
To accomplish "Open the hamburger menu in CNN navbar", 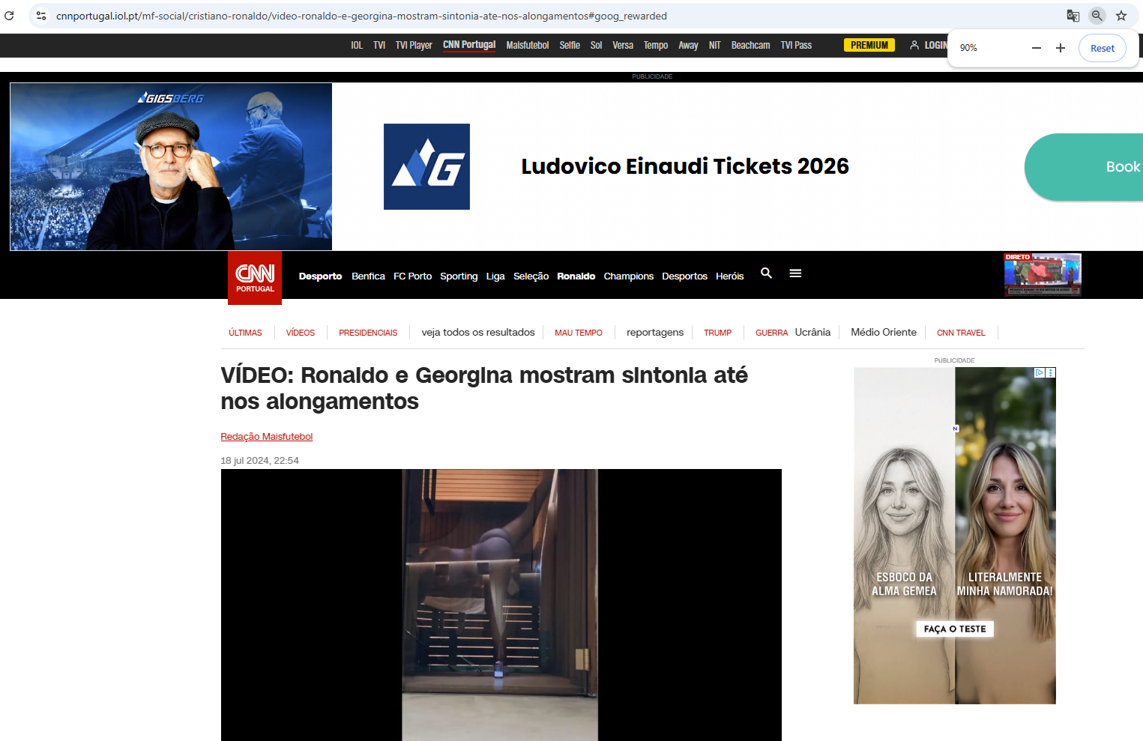I will (x=795, y=273).
